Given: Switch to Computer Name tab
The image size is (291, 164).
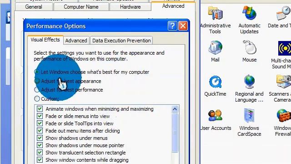Looking at the screenshot, I should pos(81,7).
